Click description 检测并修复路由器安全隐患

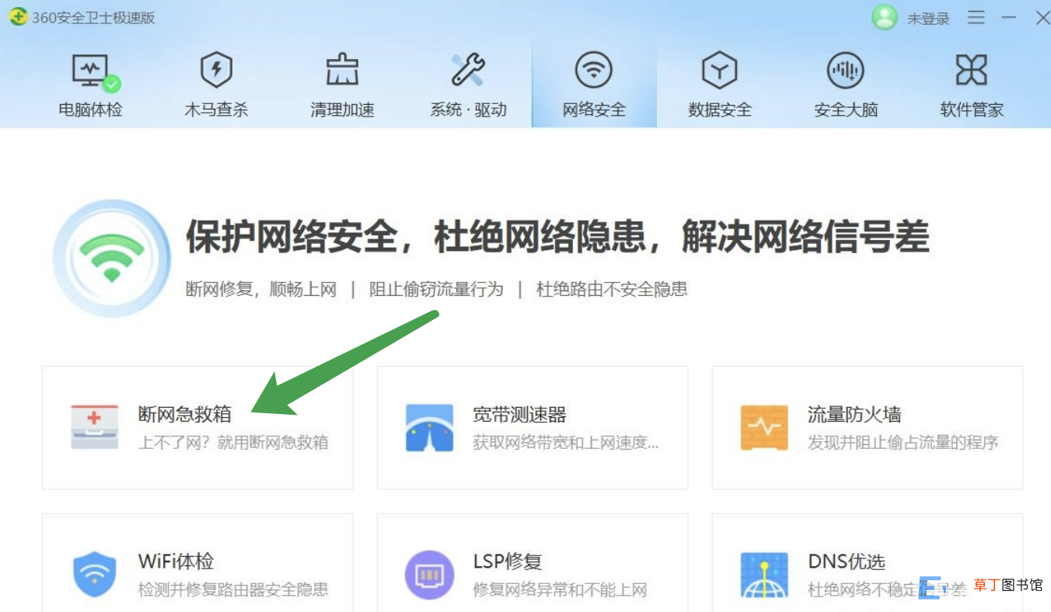click(233, 589)
